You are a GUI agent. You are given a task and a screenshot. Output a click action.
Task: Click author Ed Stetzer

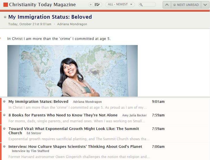point(34,133)
